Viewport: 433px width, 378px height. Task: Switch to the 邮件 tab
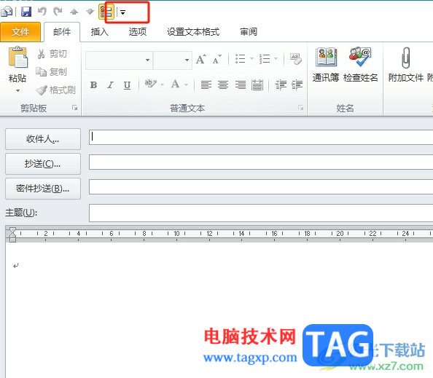pos(62,32)
